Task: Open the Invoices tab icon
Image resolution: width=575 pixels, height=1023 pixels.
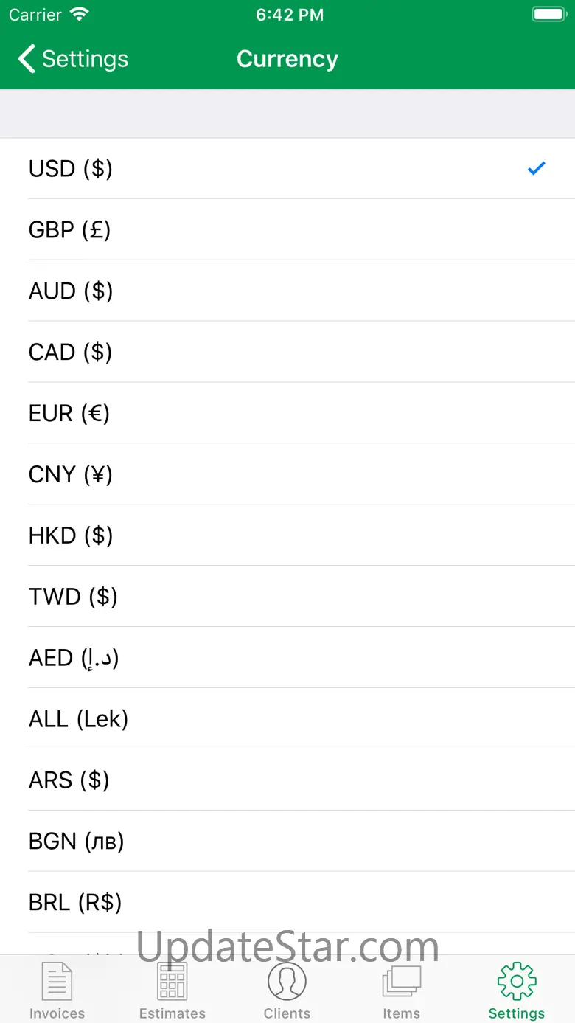Action: click(x=57, y=982)
